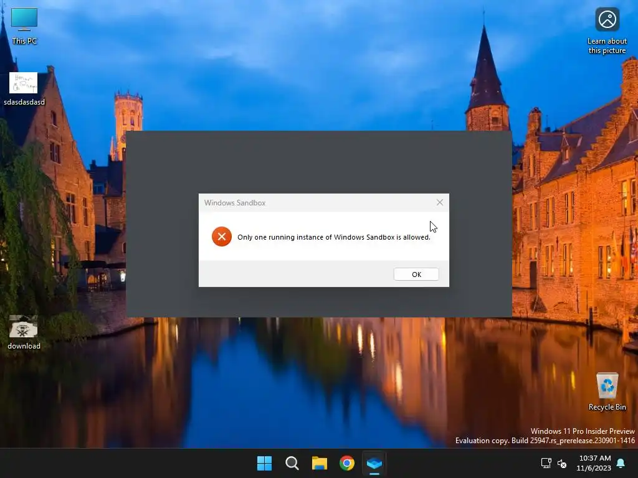Screen dimensions: 638x478
Task: Open File Explorer from the taskbar
Action: click(320, 463)
